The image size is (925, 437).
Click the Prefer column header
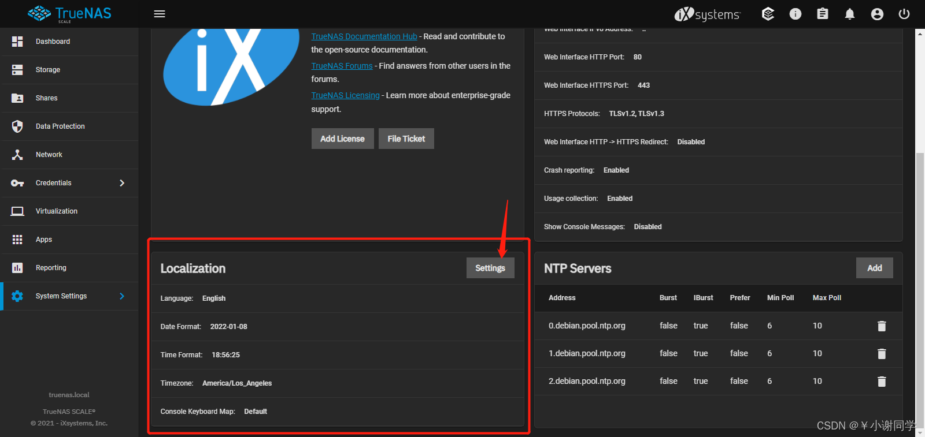click(x=740, y=298)
